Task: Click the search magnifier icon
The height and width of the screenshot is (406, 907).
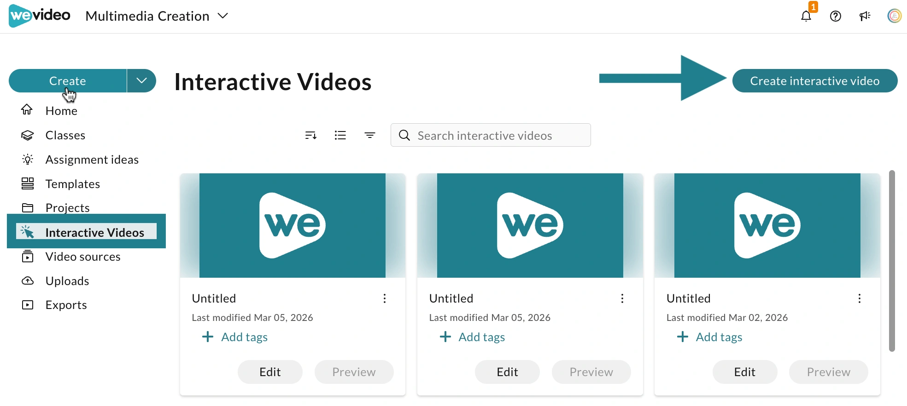Action: 404,135
